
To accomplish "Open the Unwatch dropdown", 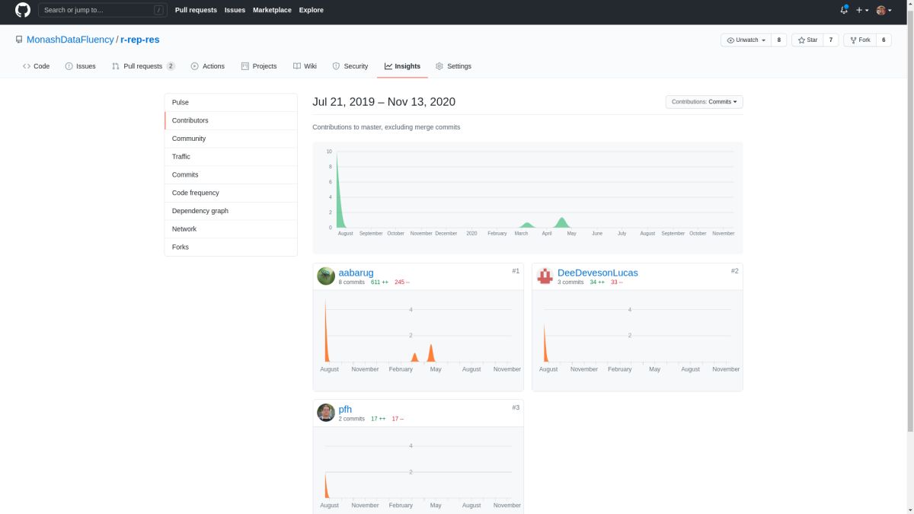I will [x=746, y=40].
